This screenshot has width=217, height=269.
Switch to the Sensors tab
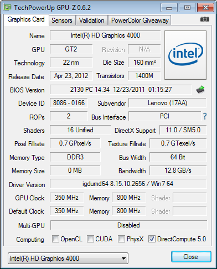pyautogui.click(x=62, y=20)
